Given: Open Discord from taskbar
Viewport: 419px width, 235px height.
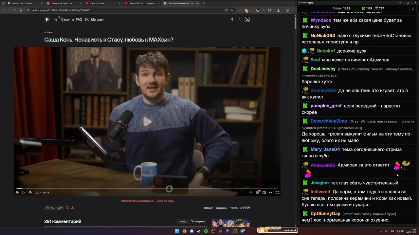Looking at the screenshot, I should pyautogui.click(x=191, y=231).
